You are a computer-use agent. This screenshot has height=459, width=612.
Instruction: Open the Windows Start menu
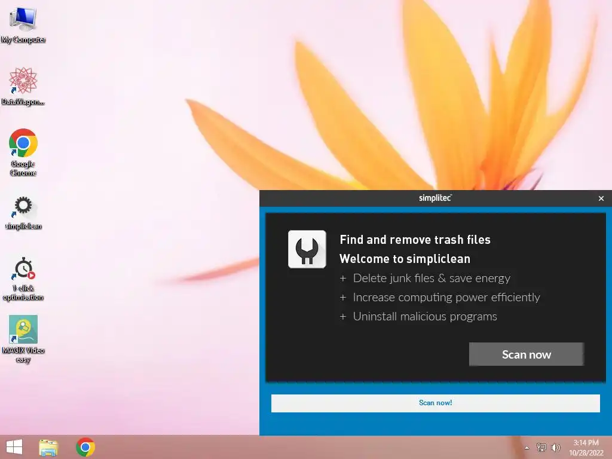coord(14,447)
